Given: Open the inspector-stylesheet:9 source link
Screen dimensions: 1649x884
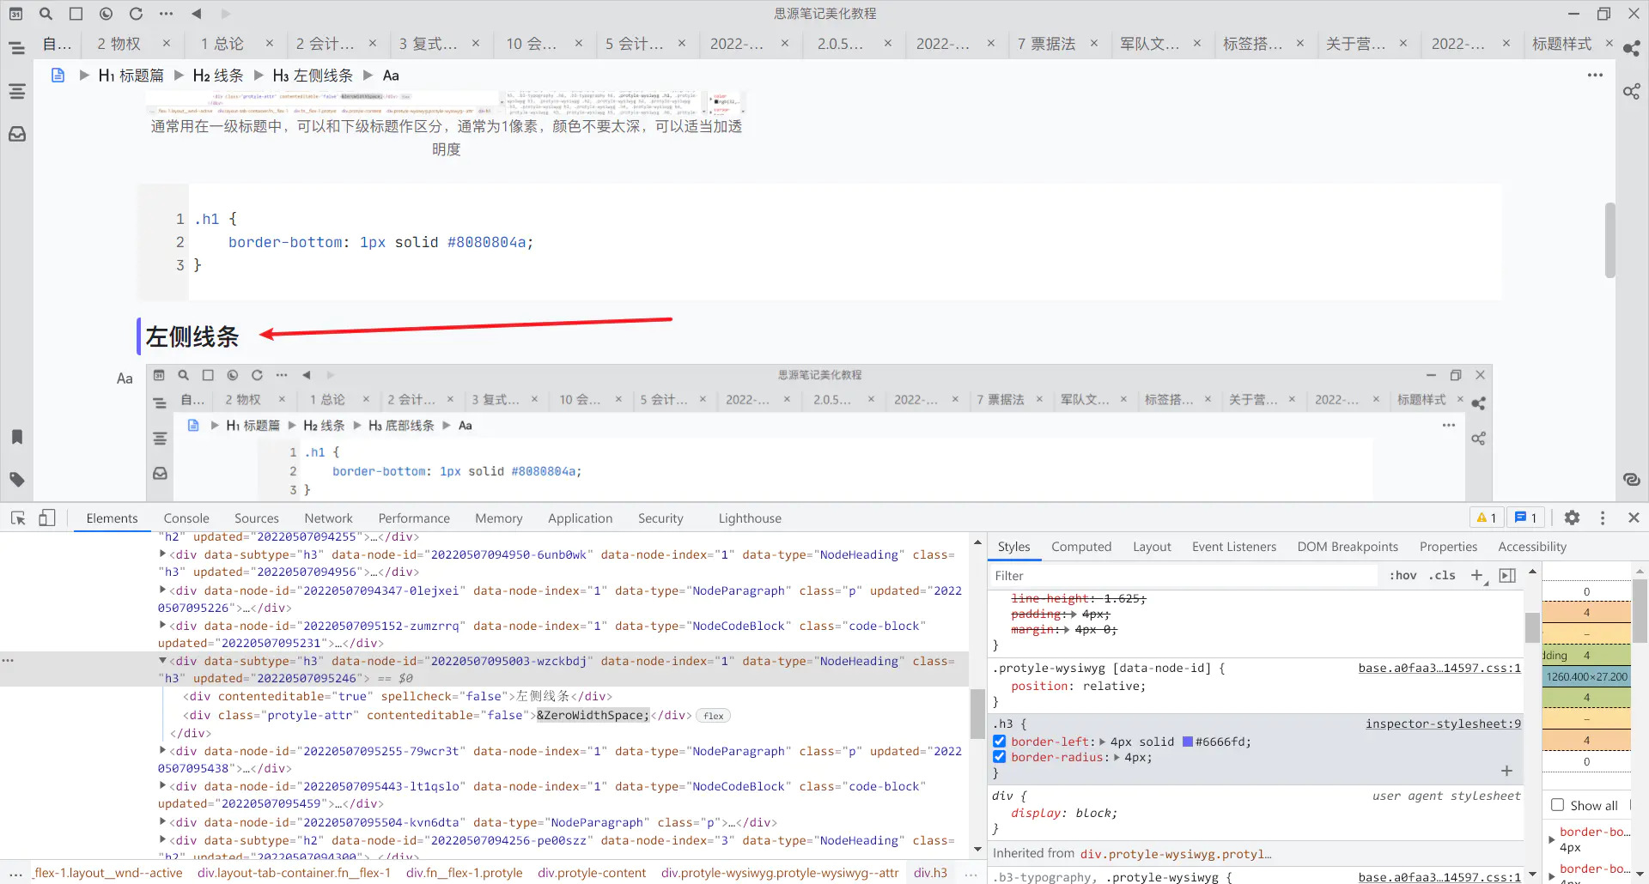Looking at the screenshot, I should tap(1443, 724).
